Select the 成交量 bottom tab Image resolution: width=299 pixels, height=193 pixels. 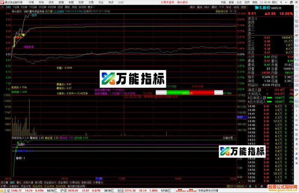point(4,183)
